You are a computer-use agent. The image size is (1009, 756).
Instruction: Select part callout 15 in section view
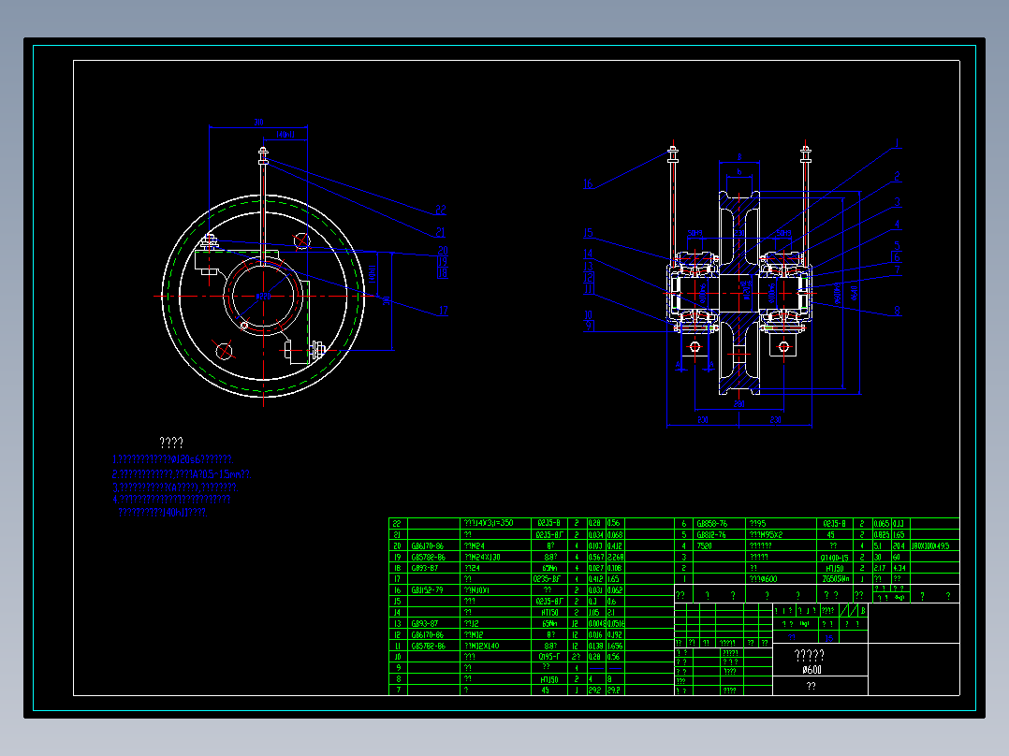[588, 233]
